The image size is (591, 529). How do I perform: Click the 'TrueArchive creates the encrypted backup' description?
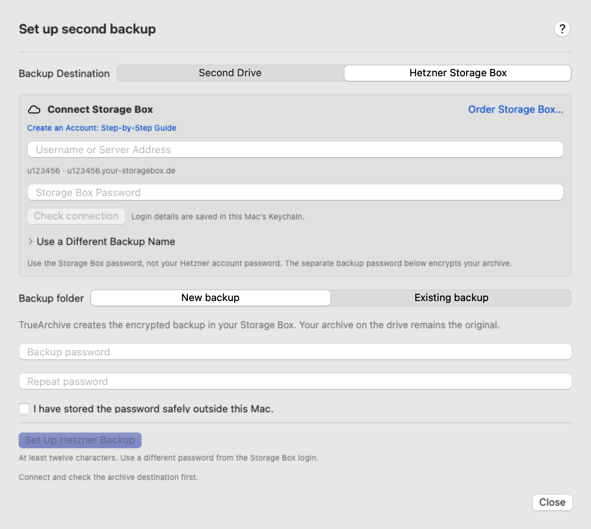coord(259,325)
